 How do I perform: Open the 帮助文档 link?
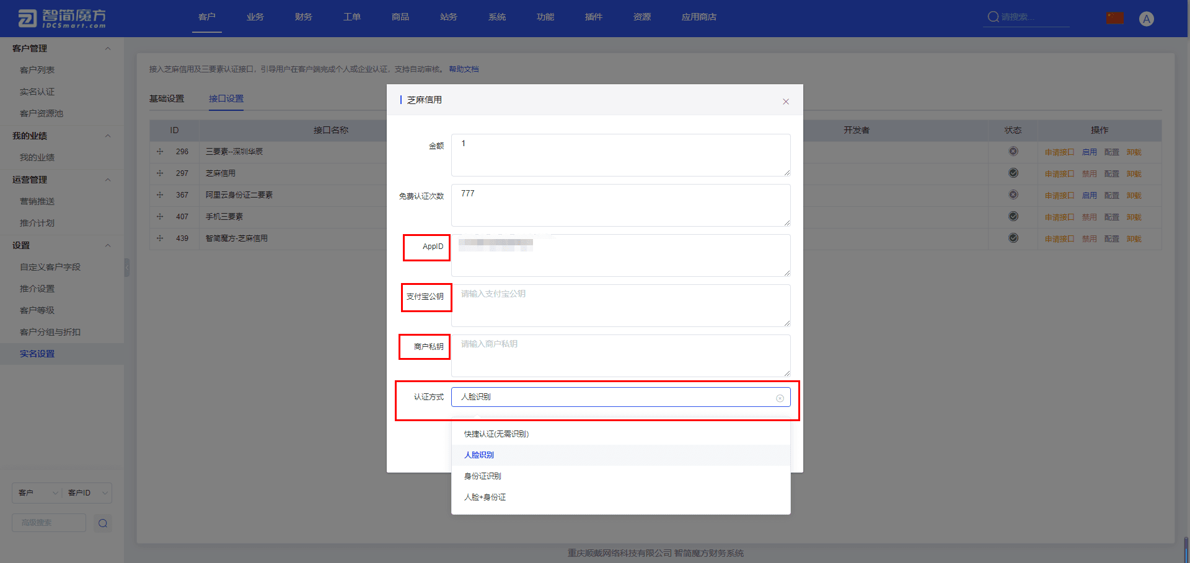464,69
